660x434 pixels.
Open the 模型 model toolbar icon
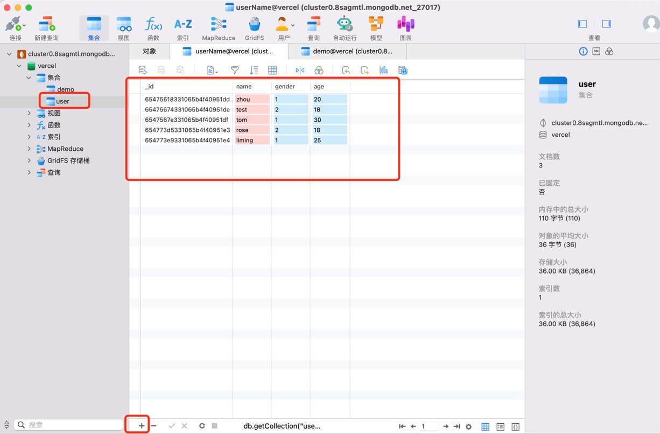click(376, 24)
